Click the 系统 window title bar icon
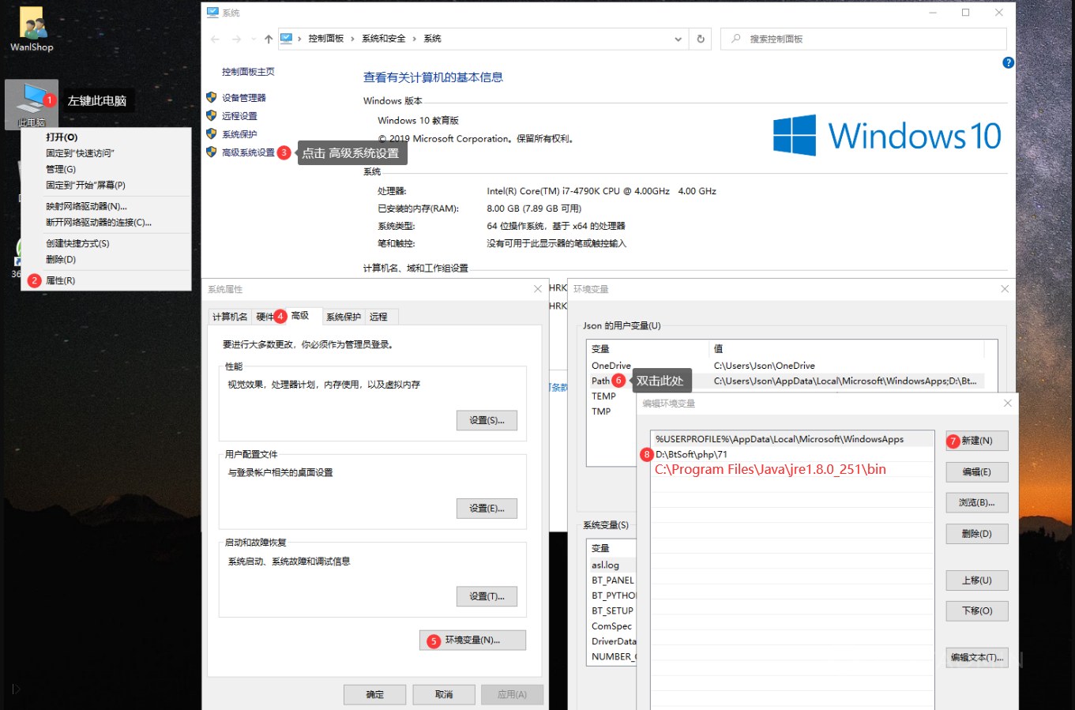 (212, 13)
